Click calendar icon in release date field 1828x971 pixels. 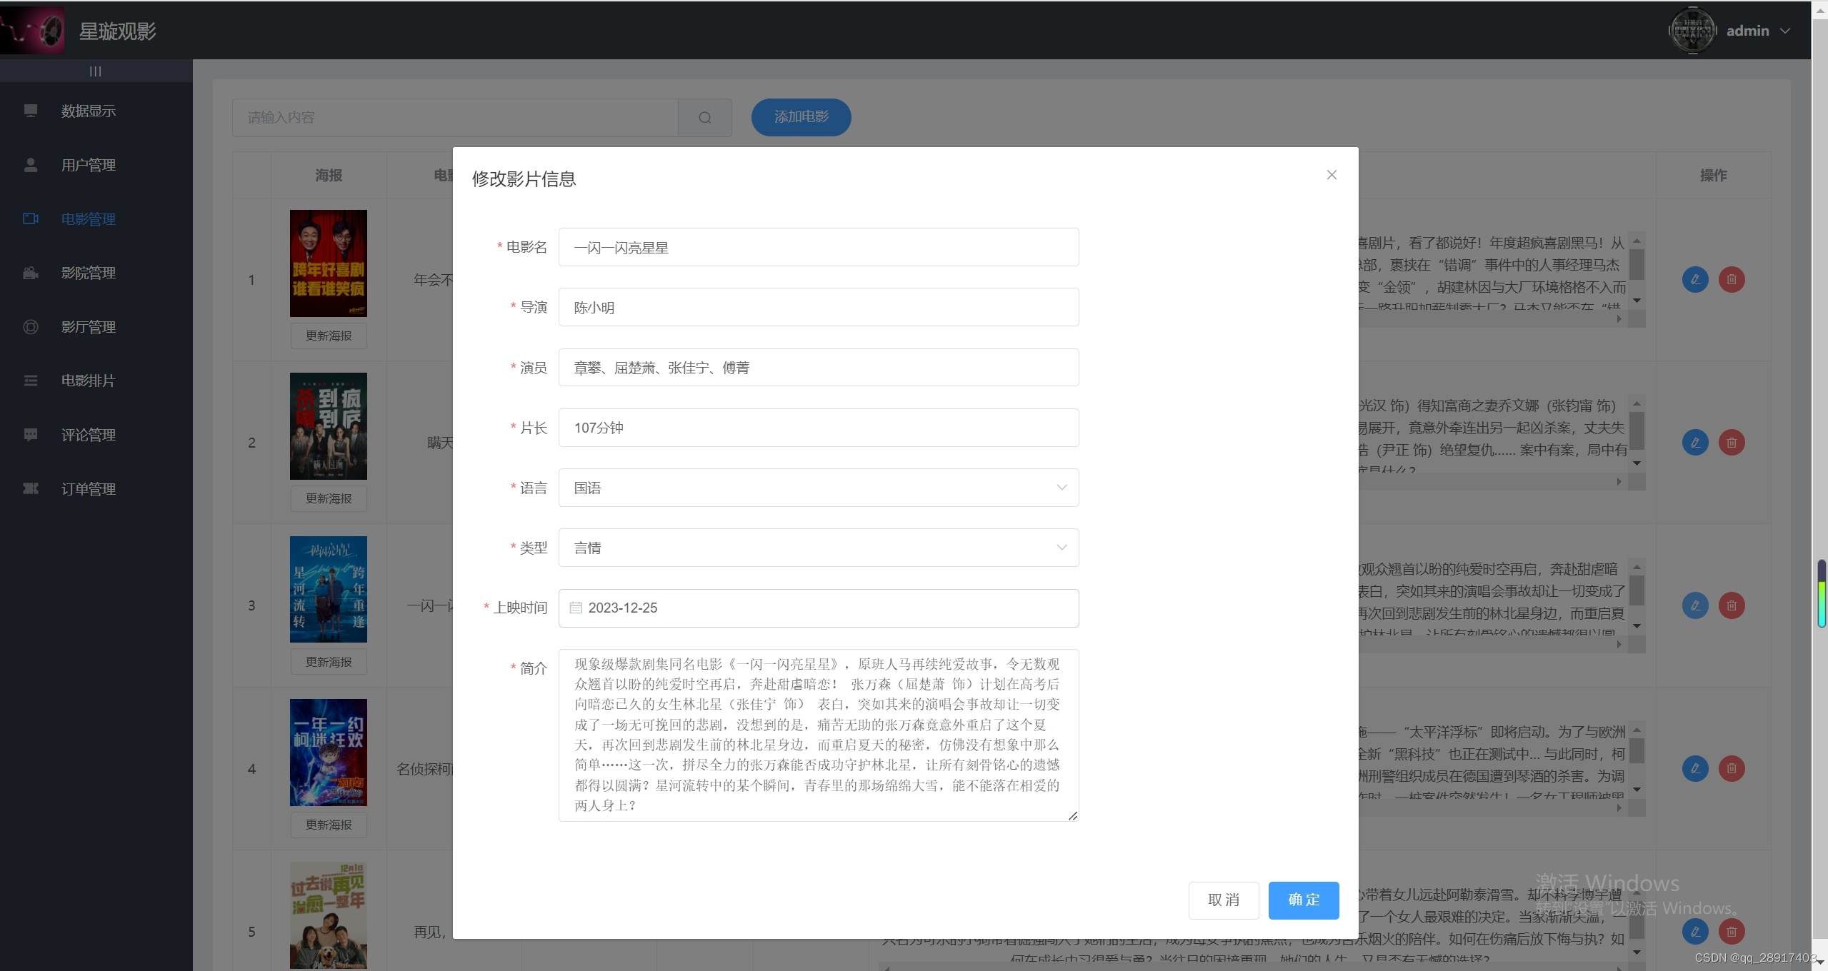(576, 608)
